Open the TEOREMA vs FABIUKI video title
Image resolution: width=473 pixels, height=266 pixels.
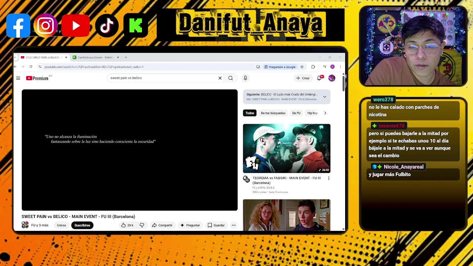[286, 180]
